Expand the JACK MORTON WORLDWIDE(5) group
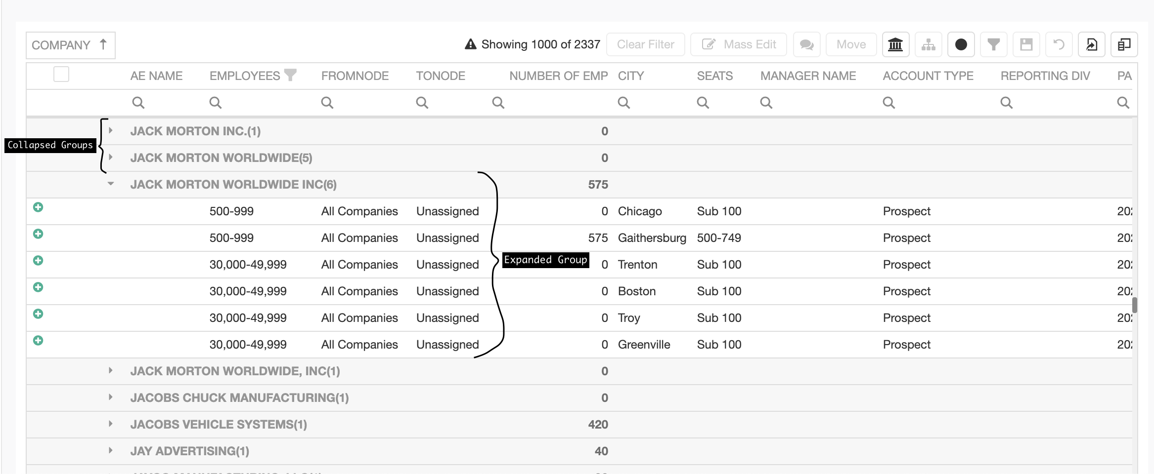Screen dimensions: 1154x474 point(111,157)
